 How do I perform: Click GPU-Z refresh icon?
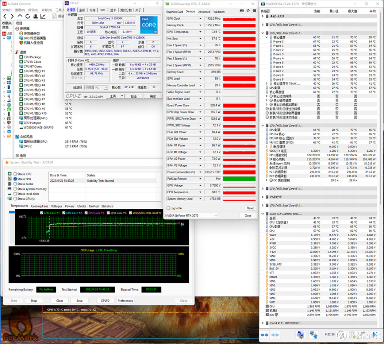tap(248, 11)
